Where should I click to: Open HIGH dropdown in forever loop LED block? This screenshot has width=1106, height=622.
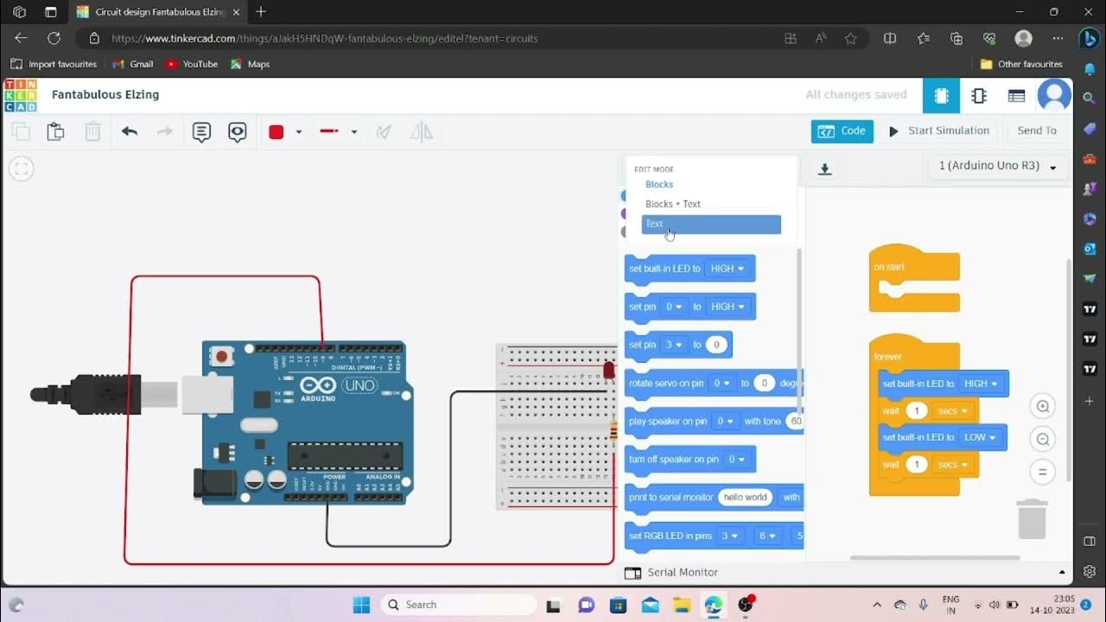(981, 384)
